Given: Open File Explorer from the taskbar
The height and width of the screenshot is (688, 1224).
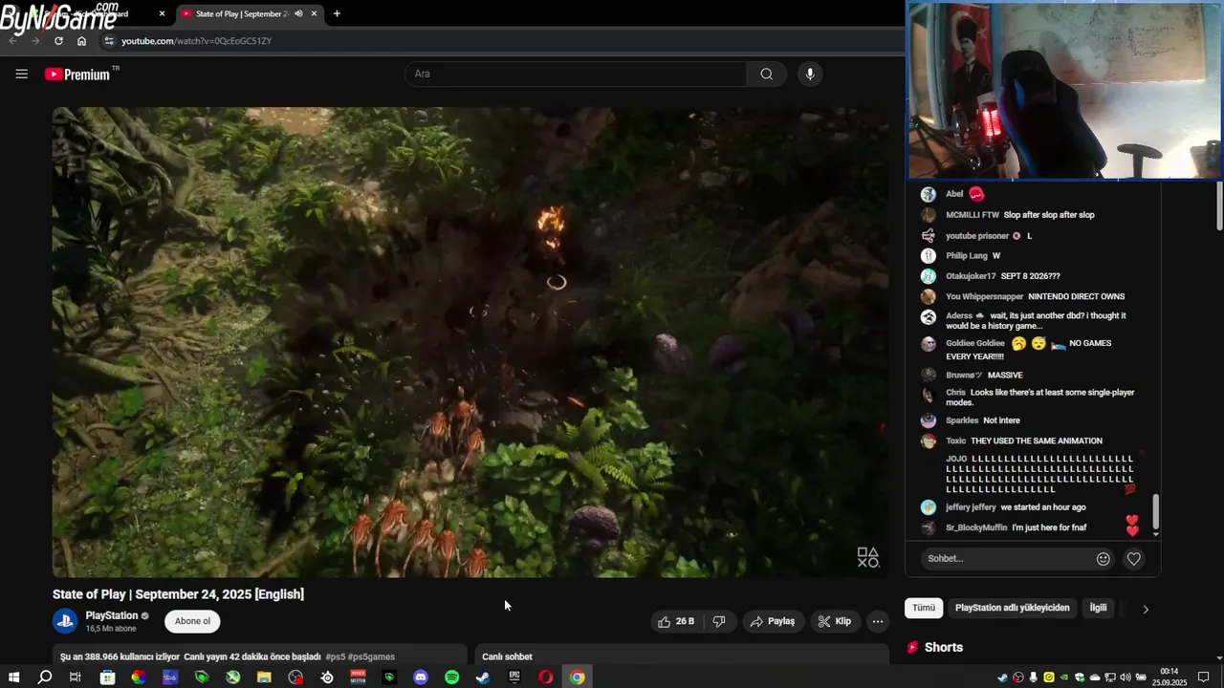Looking at the screenshot, I should [x=264, y=677].
